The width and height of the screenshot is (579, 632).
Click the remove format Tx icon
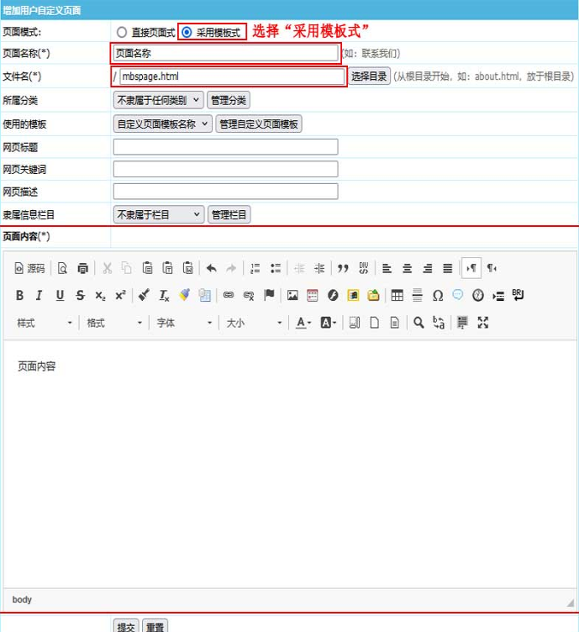click(x=164, y=296)
